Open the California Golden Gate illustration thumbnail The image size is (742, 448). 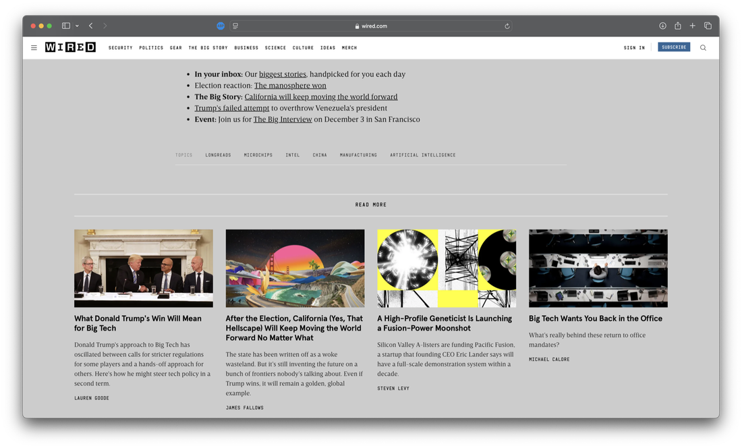[295, 269]
